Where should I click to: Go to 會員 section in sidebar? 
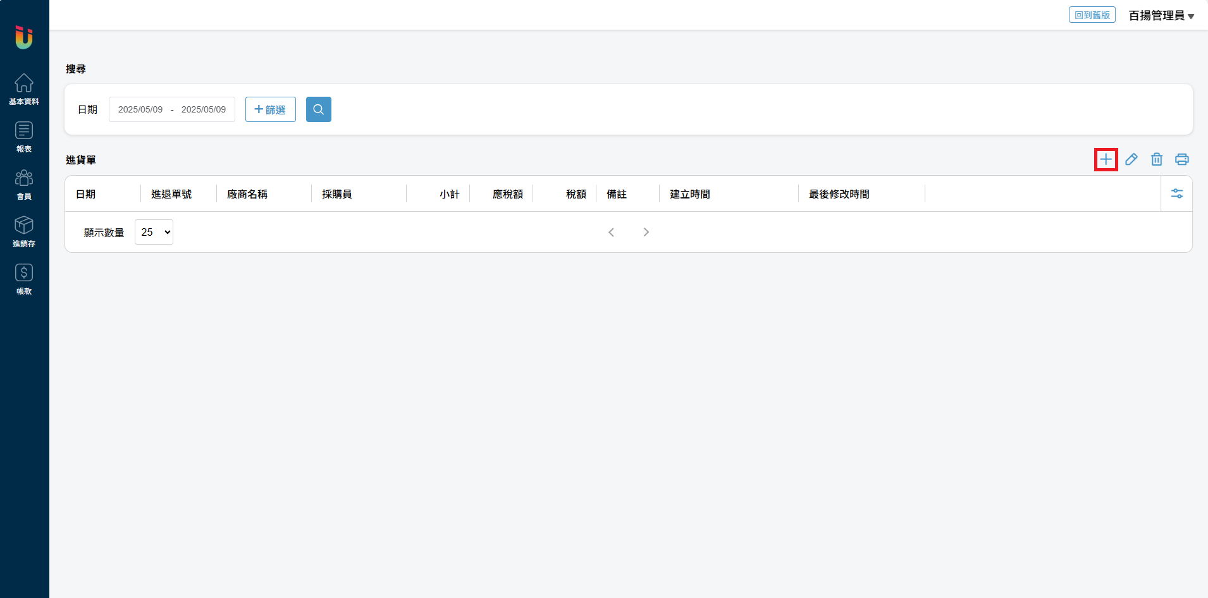[x=24, y=184]
